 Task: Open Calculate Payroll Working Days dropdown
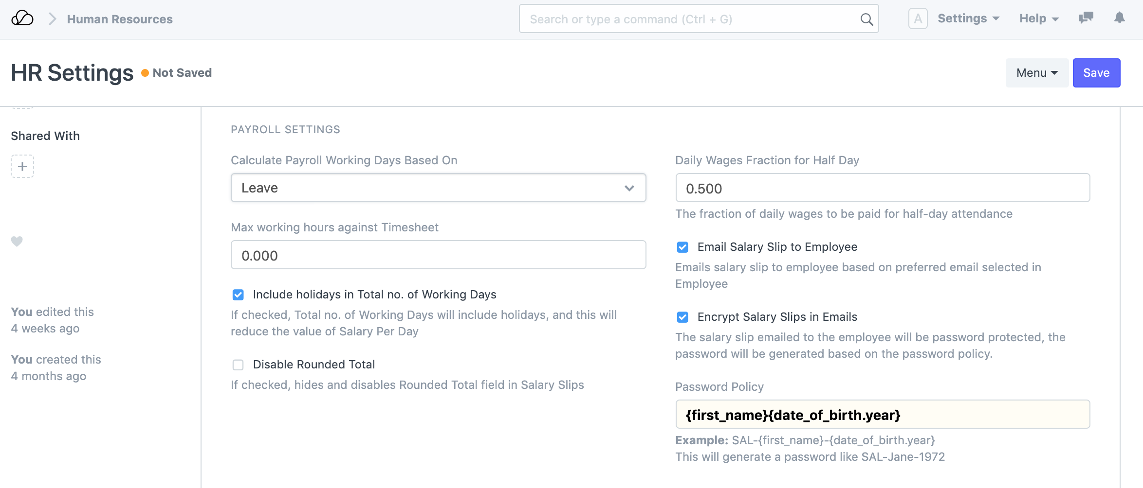(438, 188)
